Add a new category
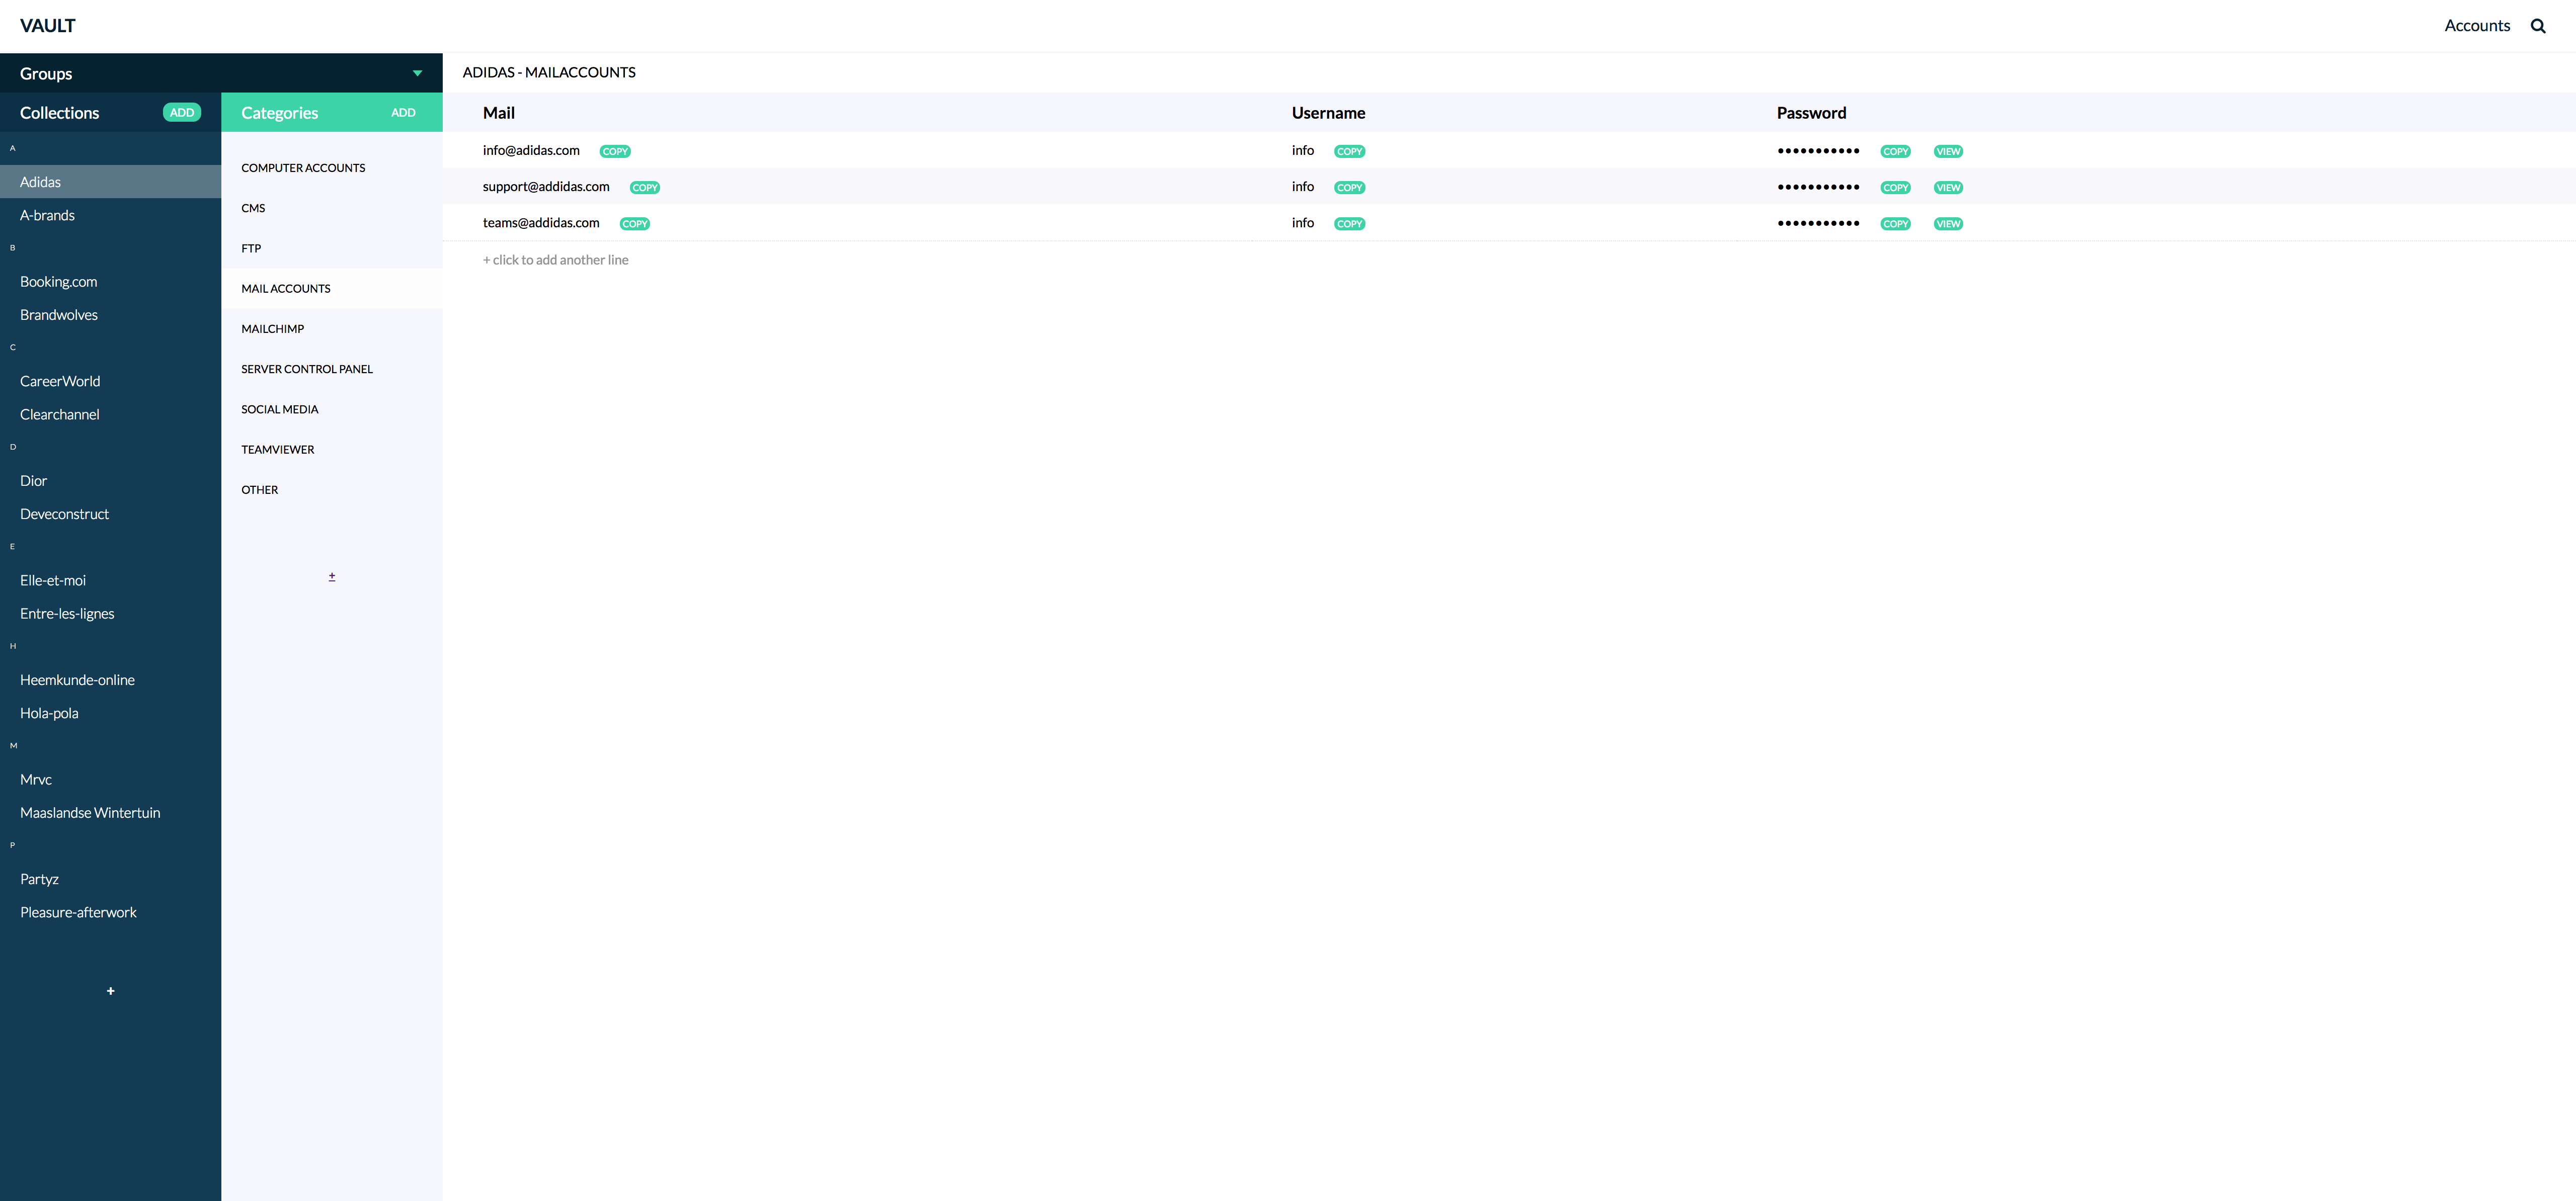The height and width of the screenshot is (1201, 2576). tap(403, 113)
